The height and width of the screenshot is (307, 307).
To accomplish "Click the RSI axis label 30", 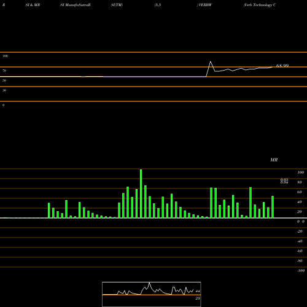I will pyautogui.click(x=4, y=90).
